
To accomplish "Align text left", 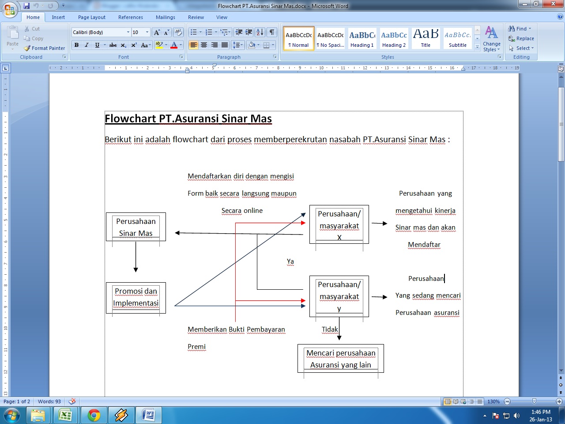I will coord(193,45).
